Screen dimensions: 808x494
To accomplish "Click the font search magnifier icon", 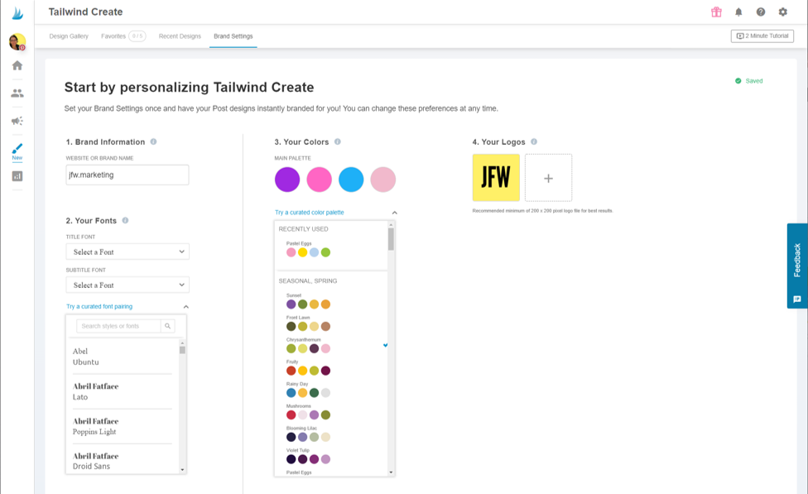I will [x=167, y=326].
